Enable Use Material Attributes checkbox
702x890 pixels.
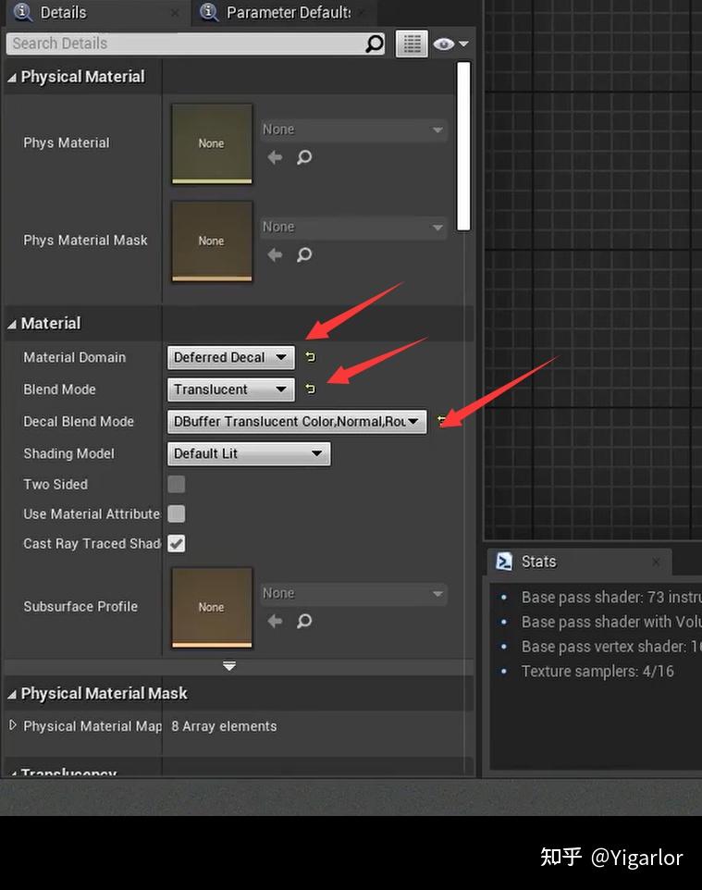177,513
